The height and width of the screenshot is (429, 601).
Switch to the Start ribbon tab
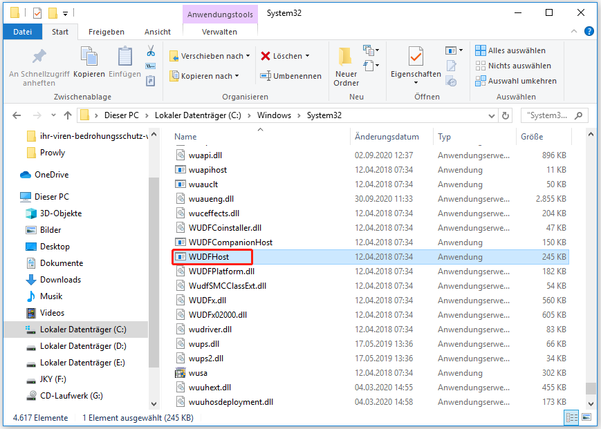point(60,32)
